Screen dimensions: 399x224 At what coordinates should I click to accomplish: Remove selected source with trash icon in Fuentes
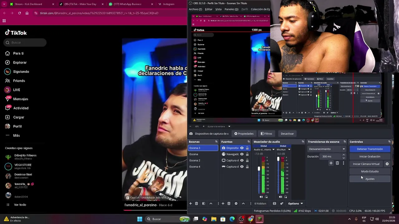coord(229,203)
